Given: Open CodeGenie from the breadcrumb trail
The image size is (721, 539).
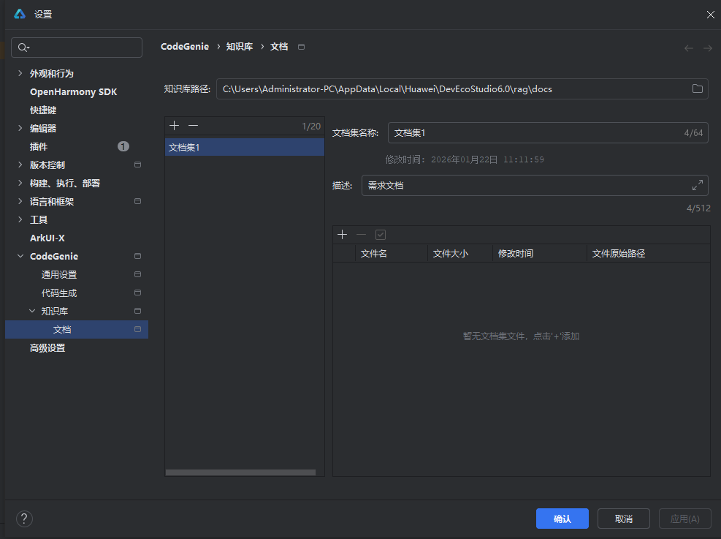Looking at the screenshot, I should [185, 45].
